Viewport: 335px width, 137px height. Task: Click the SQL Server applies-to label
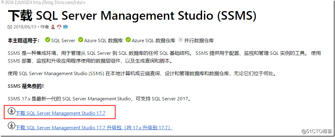(x=63, y=40)
